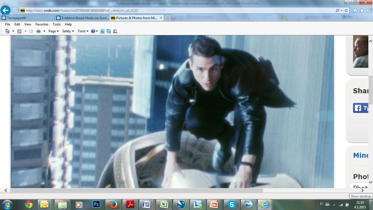
Task: Open Skype from the taskbar
Action: point(231,205)
